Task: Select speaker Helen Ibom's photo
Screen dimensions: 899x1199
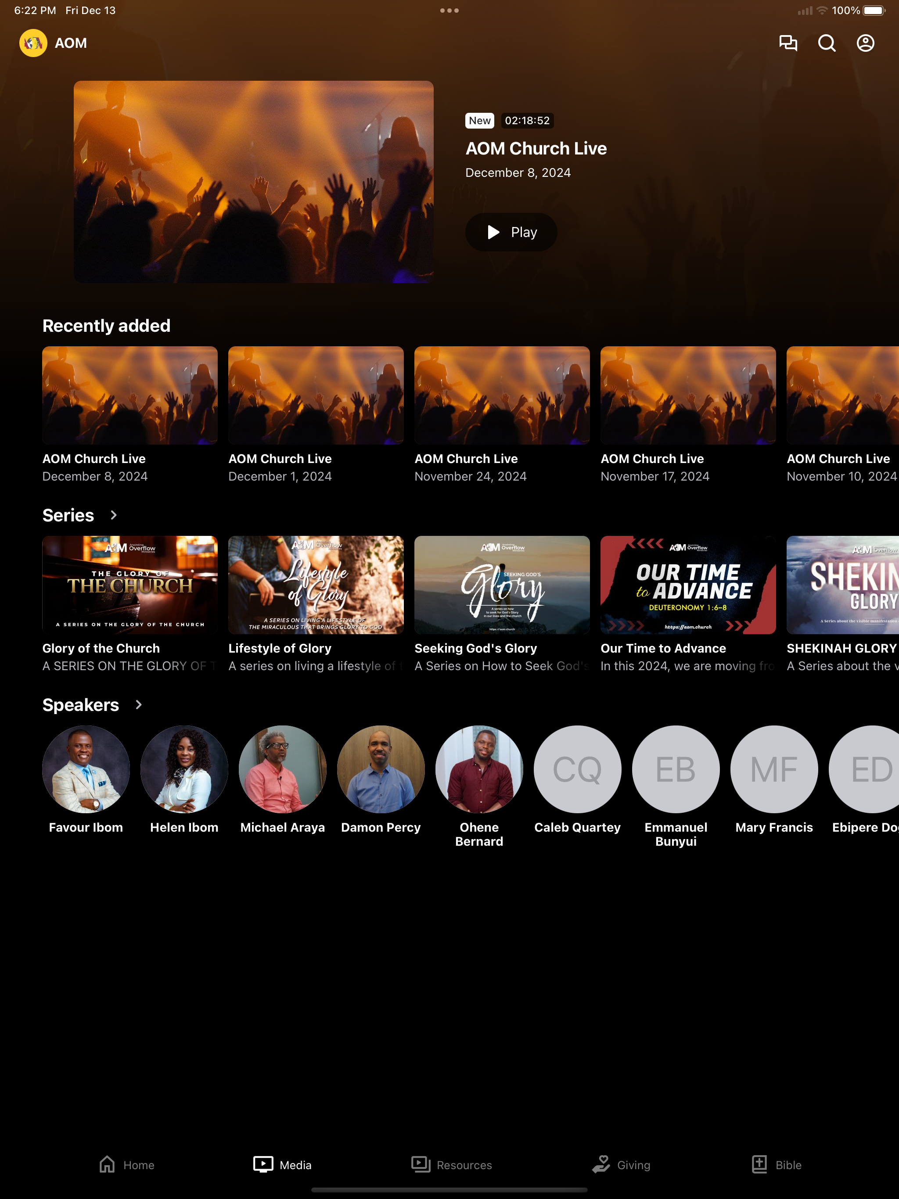Action: 184,769
